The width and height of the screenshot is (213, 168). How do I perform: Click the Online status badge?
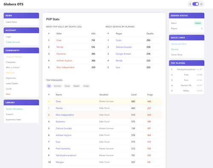point(198,23)
